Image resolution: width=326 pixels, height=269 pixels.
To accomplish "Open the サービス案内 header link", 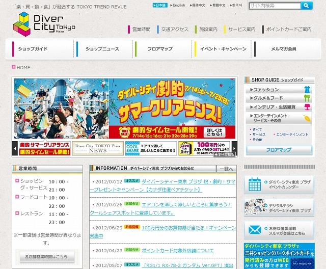I will 239,30.
